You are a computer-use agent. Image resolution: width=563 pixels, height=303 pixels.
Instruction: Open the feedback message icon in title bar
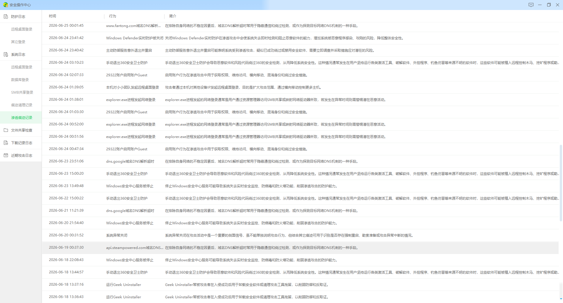tap(531, 5)
